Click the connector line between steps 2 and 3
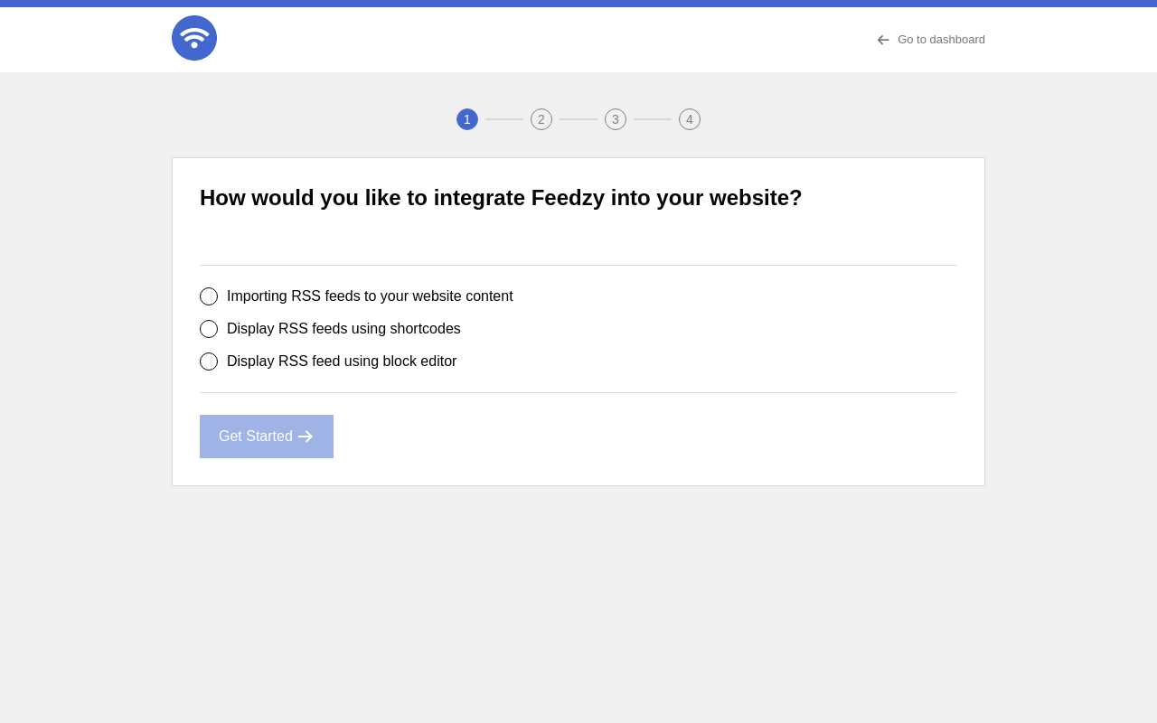 coord(578,119)
